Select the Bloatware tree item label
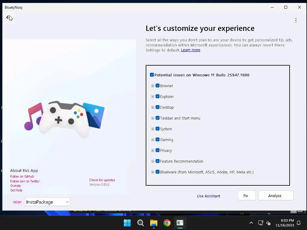The image size is (307, 230). 207,172
